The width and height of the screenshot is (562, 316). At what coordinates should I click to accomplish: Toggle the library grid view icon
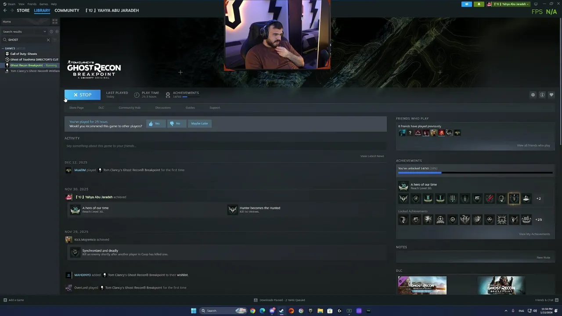tap(55, 22)
